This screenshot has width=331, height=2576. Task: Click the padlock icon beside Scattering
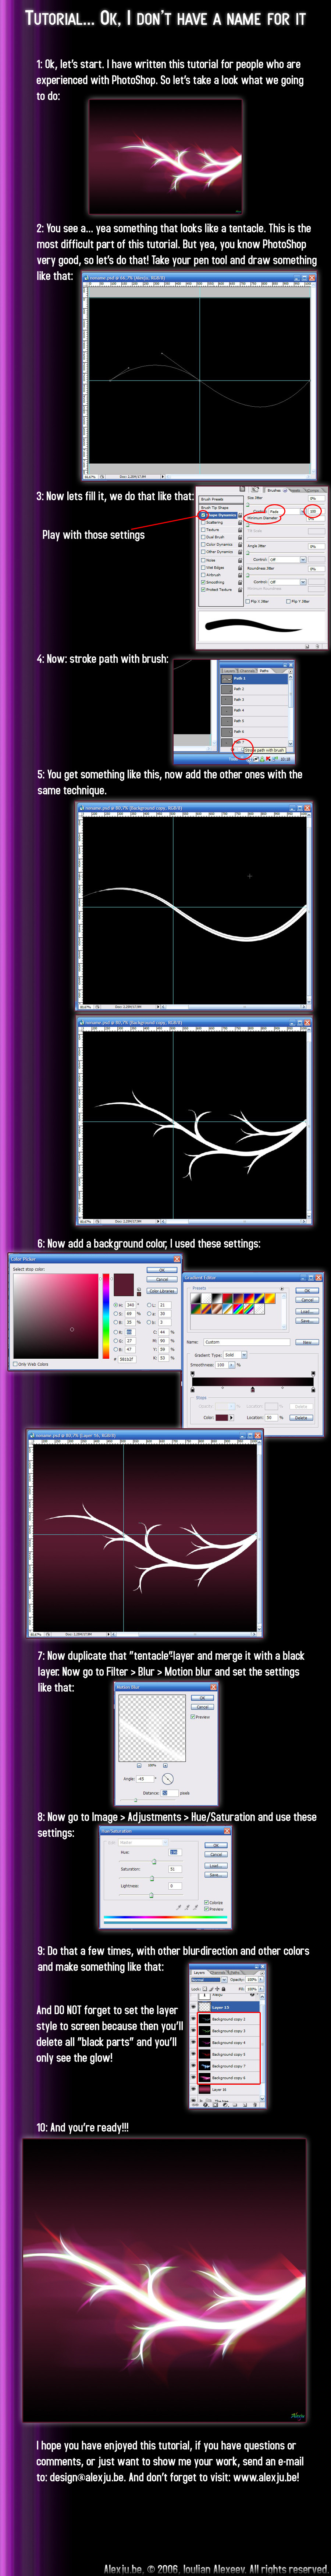pyautogui.click(x=240, y=523)
